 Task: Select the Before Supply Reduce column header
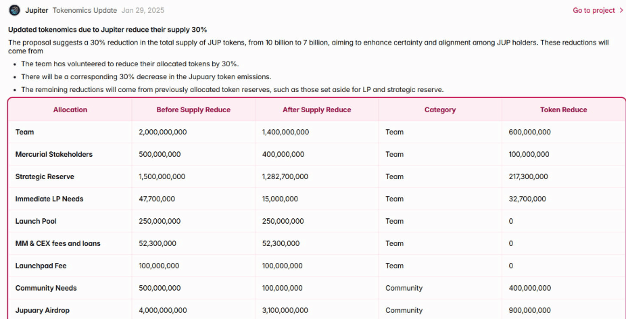193,109
